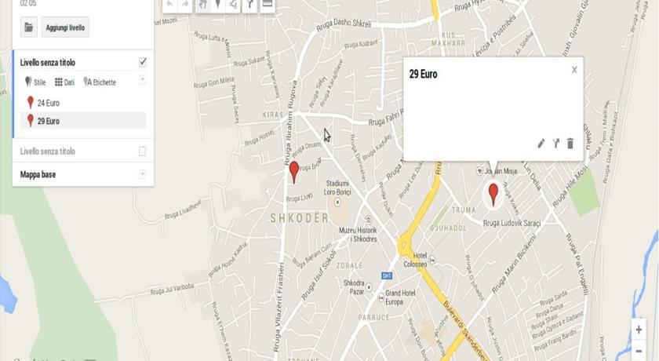Close the 29 Euro info window
The width and height of the screenshot is (659, 361).
click(x=574, y=70)
